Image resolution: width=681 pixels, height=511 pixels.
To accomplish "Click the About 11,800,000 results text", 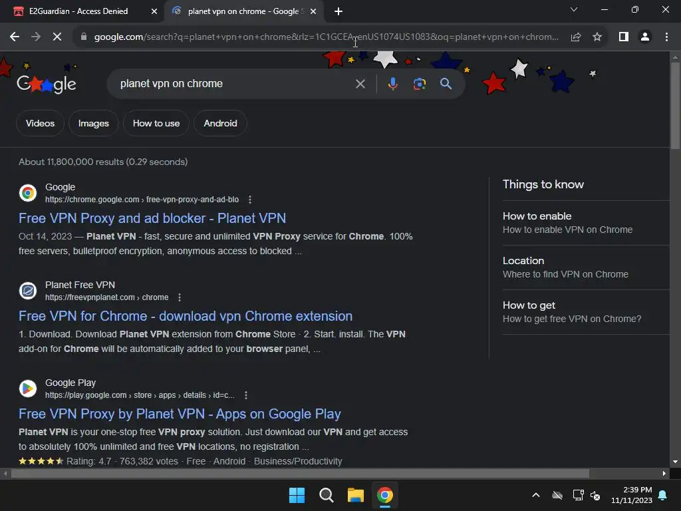I will (x=103, y=162).
